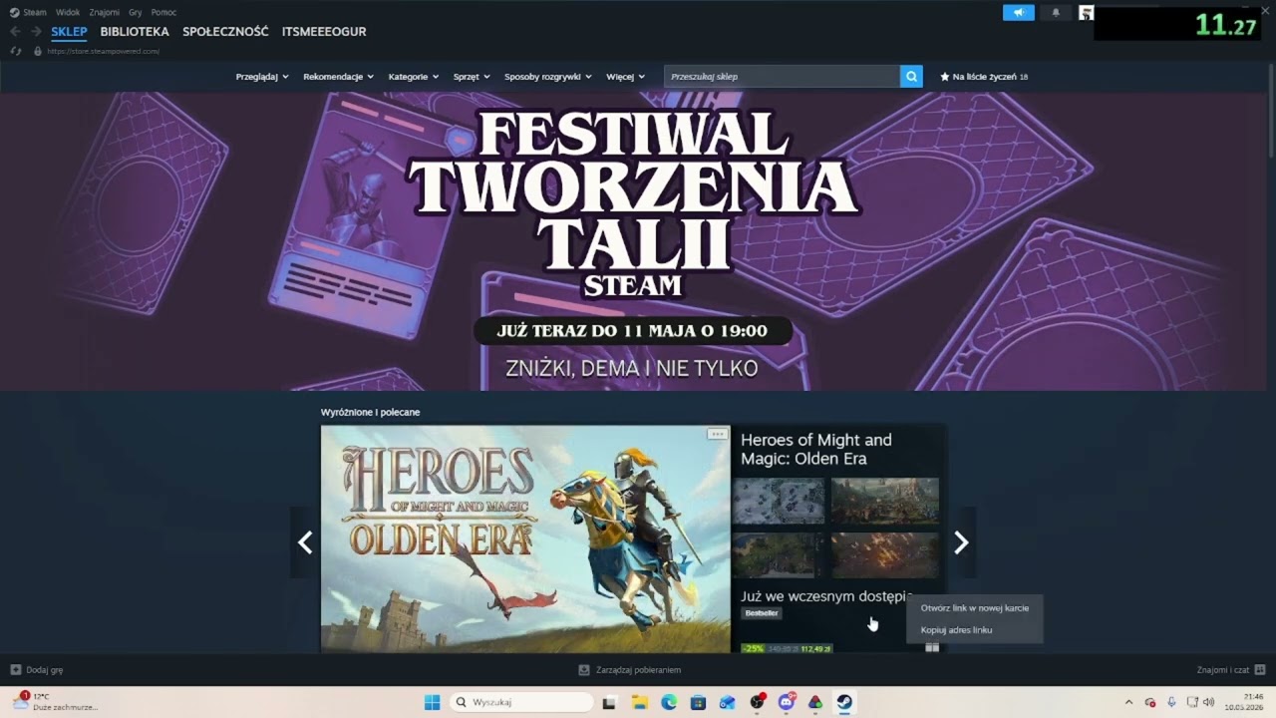1276x718 pixels.
Task: Select Kopiuj adres linku
Action: point(975,629)
